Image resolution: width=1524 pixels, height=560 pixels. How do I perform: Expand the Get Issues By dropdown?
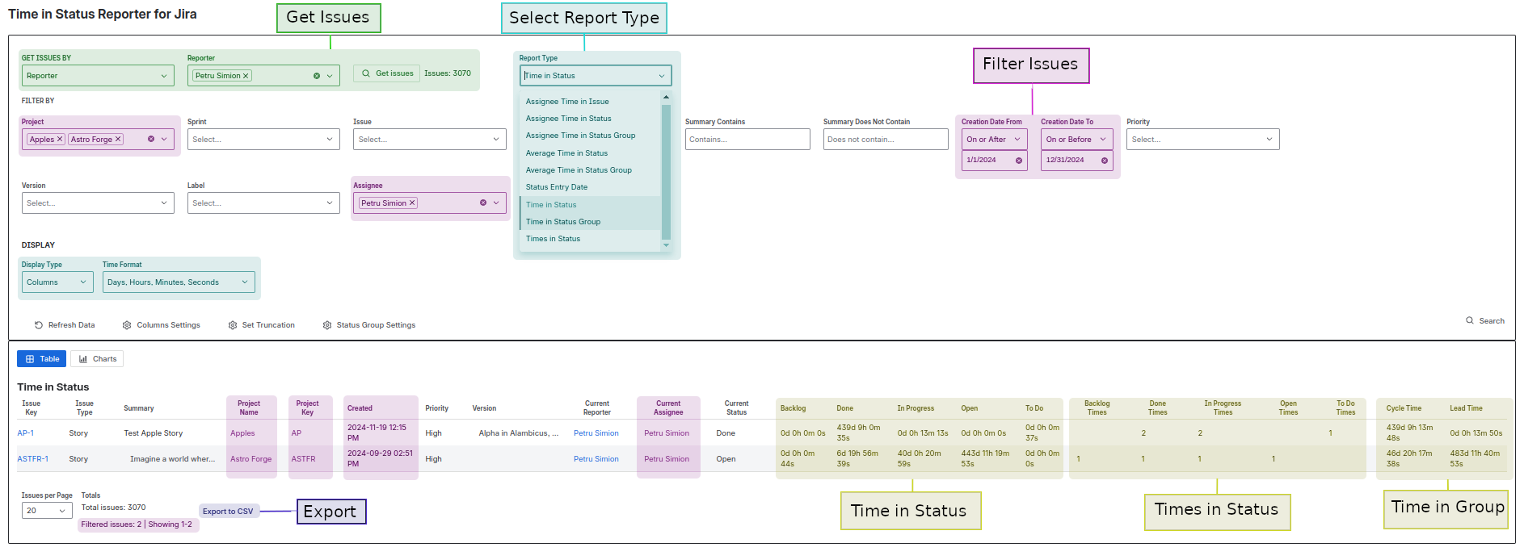point(98,76)
